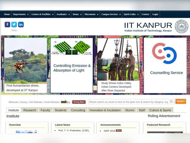Switch to the Staff tab
The image size is (190, 143).
(142, 110)
